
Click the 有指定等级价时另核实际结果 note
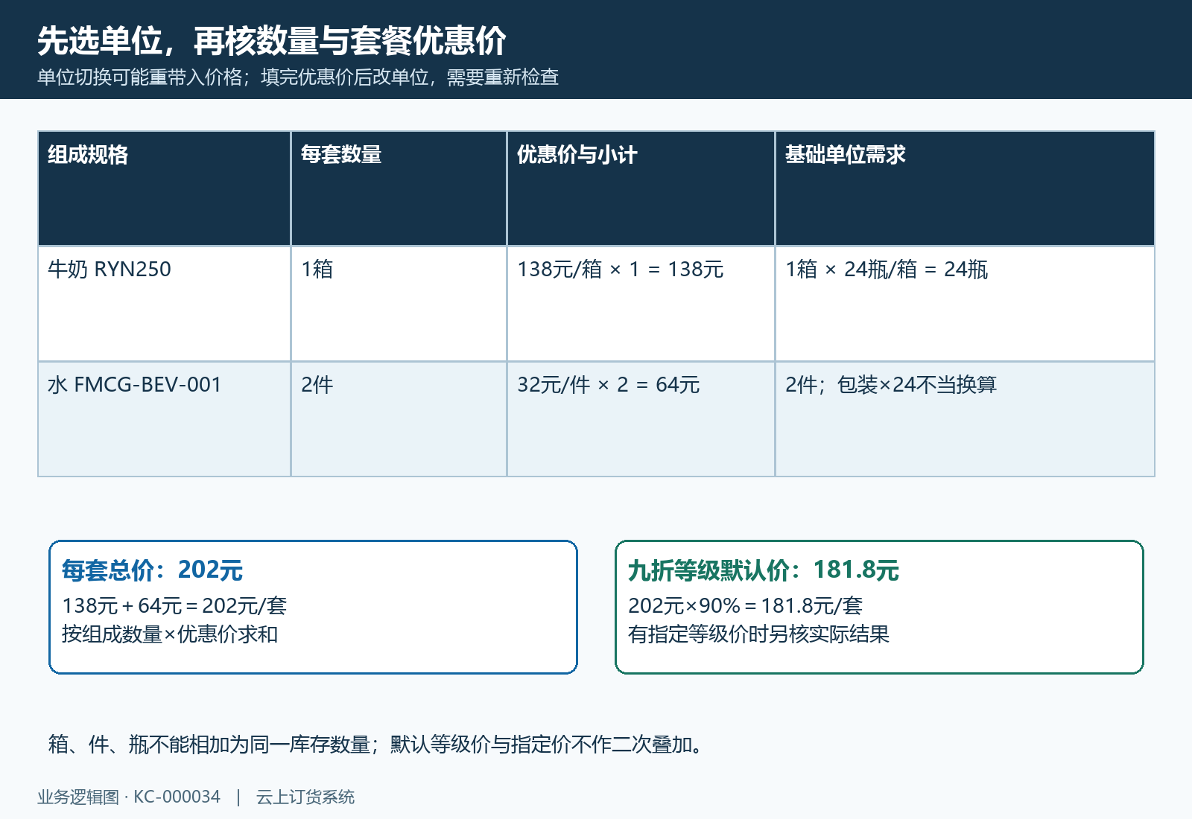tap(758, 634)
